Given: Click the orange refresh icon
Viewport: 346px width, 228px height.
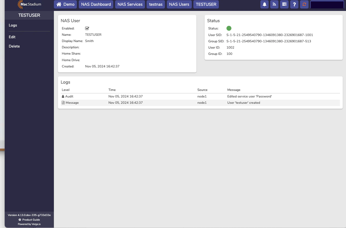Looking at the screenshot, I should tap(304, 4).
